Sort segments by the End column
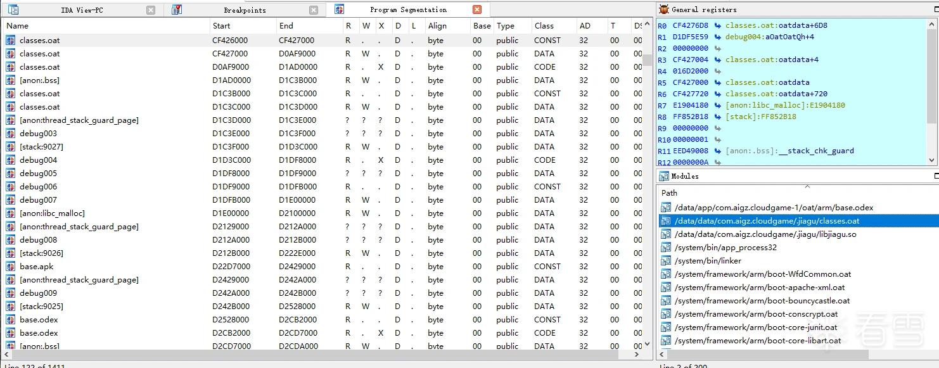This screenshot has height=368, width=939. [309, 26]
